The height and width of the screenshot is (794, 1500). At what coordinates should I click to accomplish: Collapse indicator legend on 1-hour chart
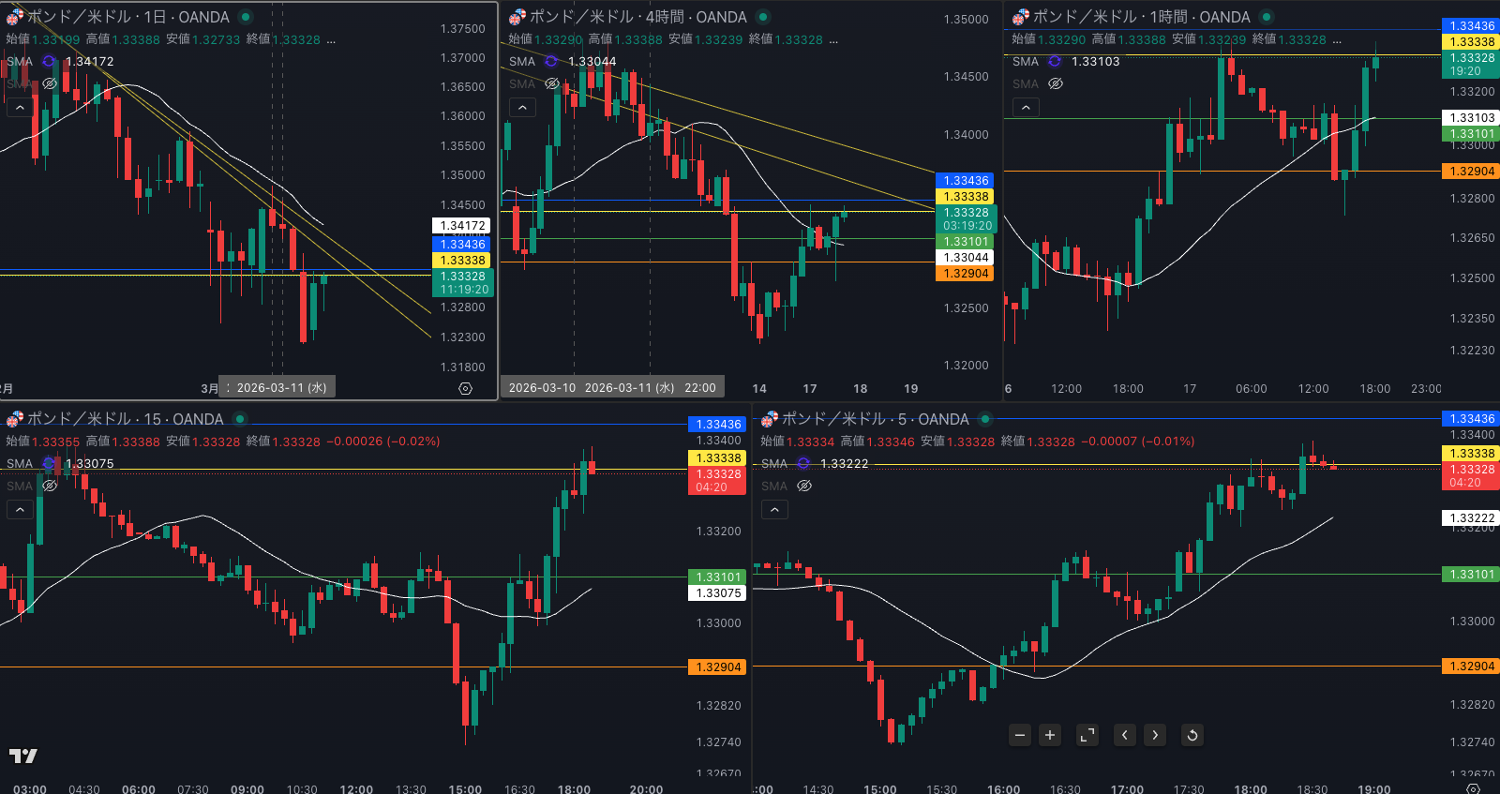(1026, 108)
